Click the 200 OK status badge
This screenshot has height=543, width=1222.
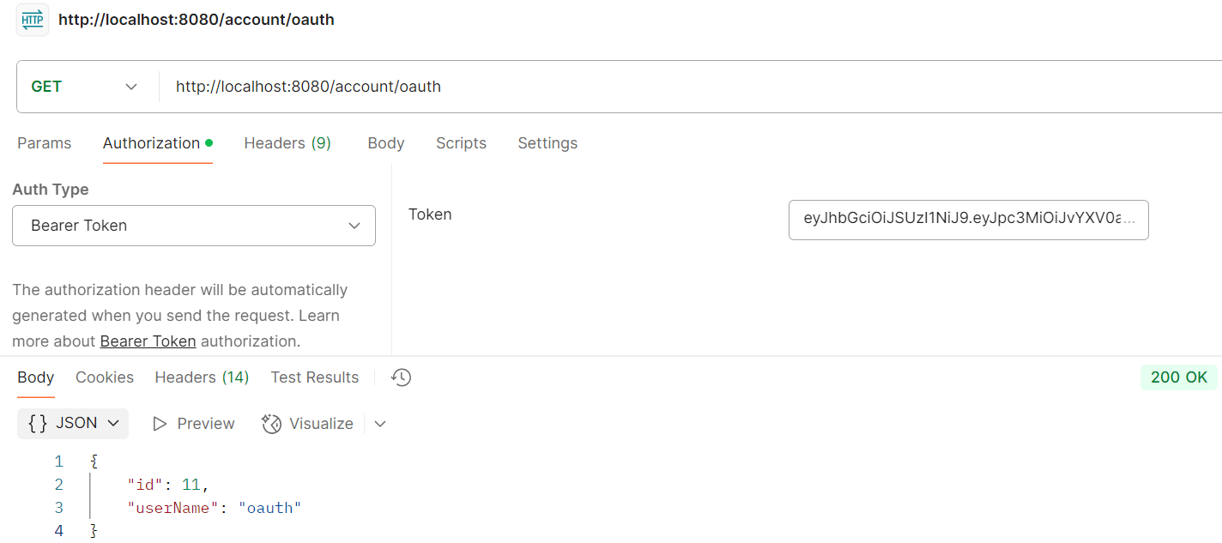(x=1179, y=377)
